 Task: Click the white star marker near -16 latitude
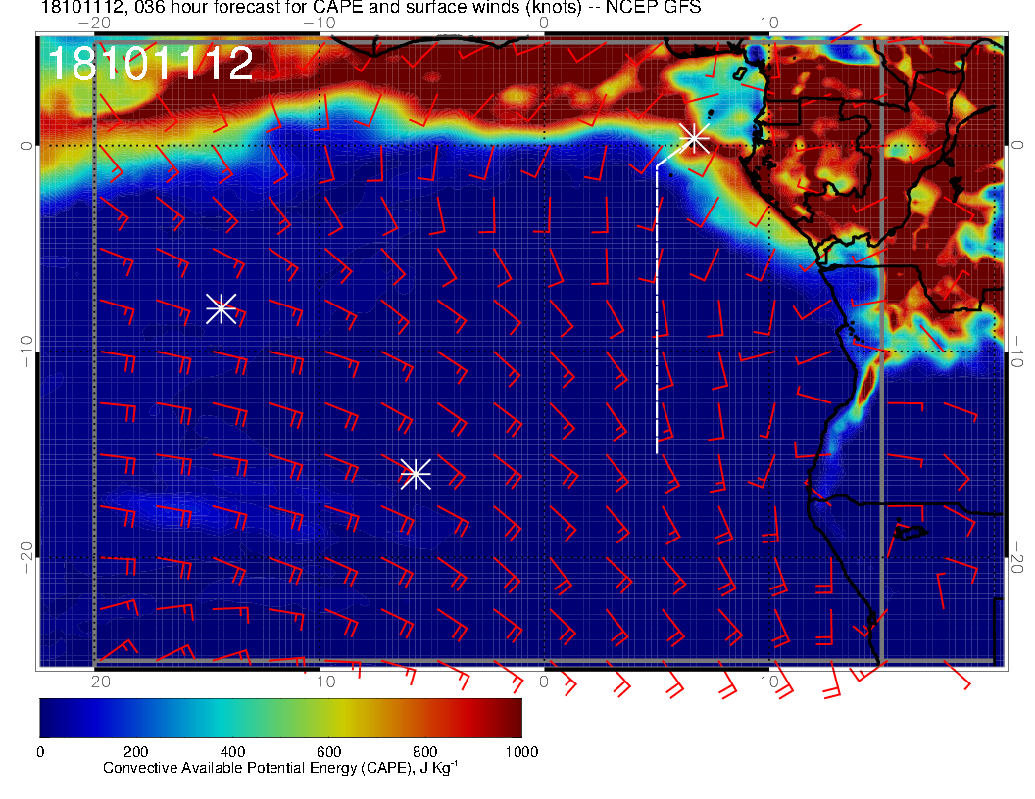[x=416, y=473]
